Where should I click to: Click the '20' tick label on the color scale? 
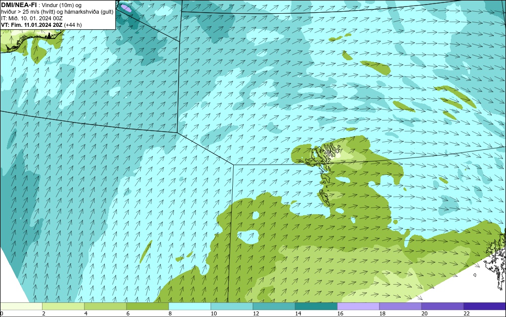(425, 313)
